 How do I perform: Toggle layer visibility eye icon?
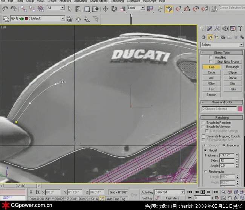[13, 18]
